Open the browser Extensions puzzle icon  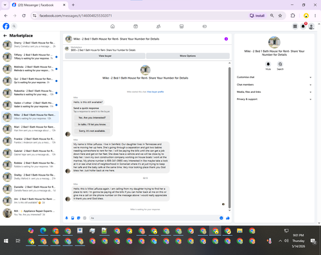point(293,15)
